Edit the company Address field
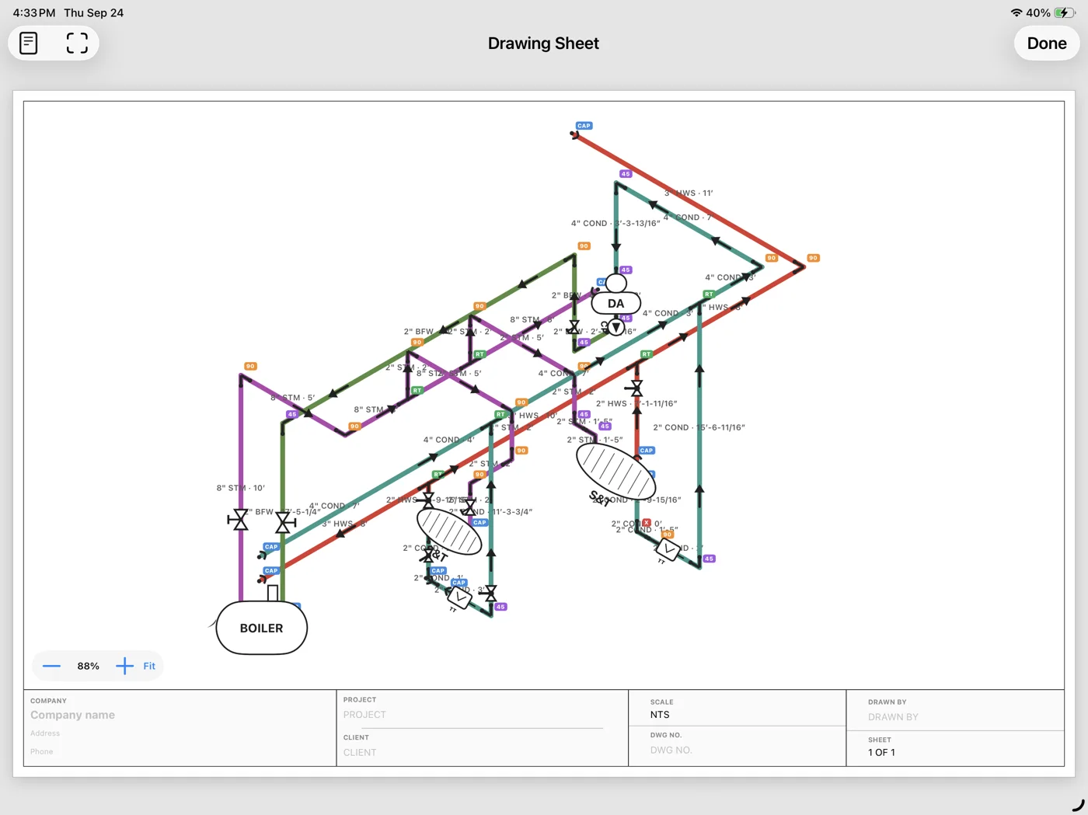 45,733
